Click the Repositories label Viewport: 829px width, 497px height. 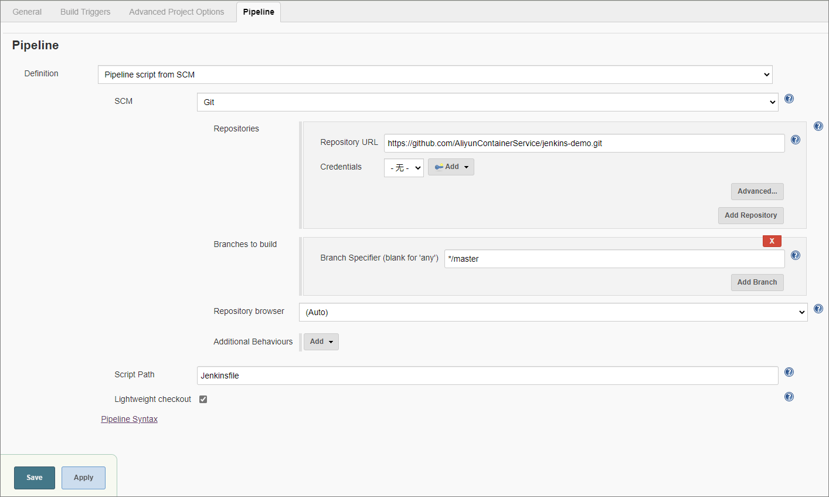pos(236,129)
